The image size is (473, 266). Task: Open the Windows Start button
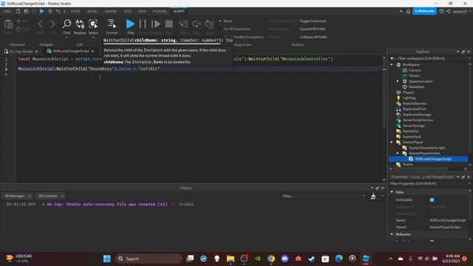point(107,259)
